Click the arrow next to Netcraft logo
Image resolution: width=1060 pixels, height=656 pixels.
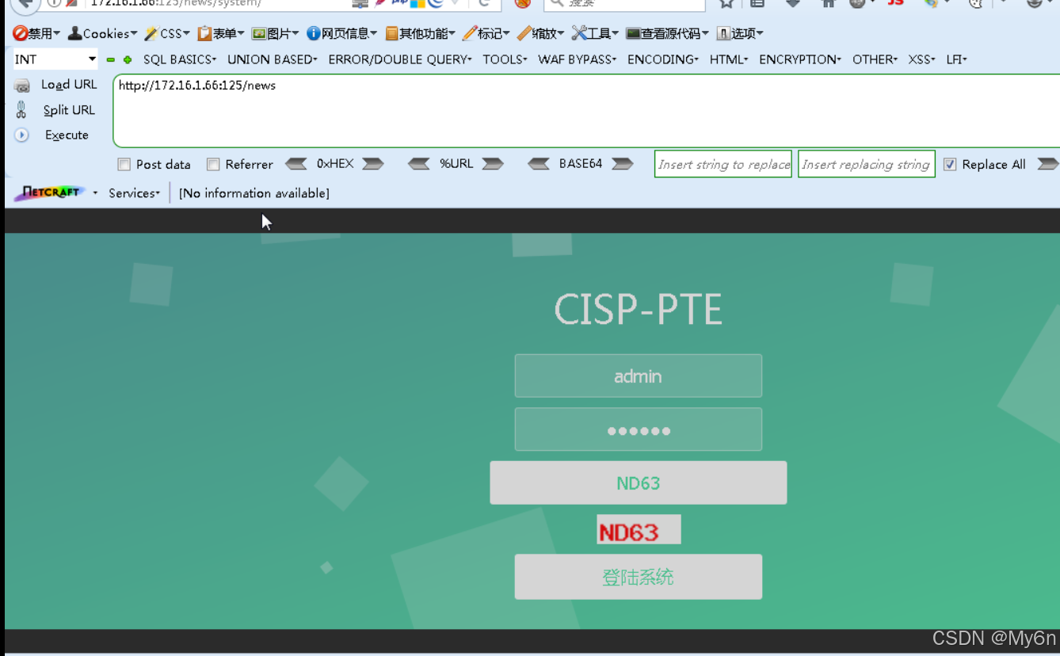[x=95, y=193]
